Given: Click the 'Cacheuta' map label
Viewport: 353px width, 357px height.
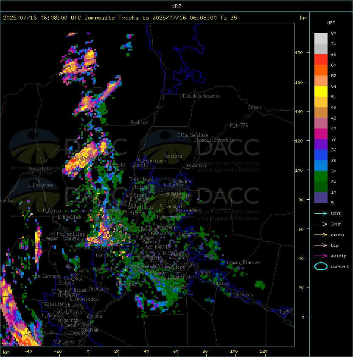Looking at the screenshot, I should pyautogui.click(x=73, y=239).
